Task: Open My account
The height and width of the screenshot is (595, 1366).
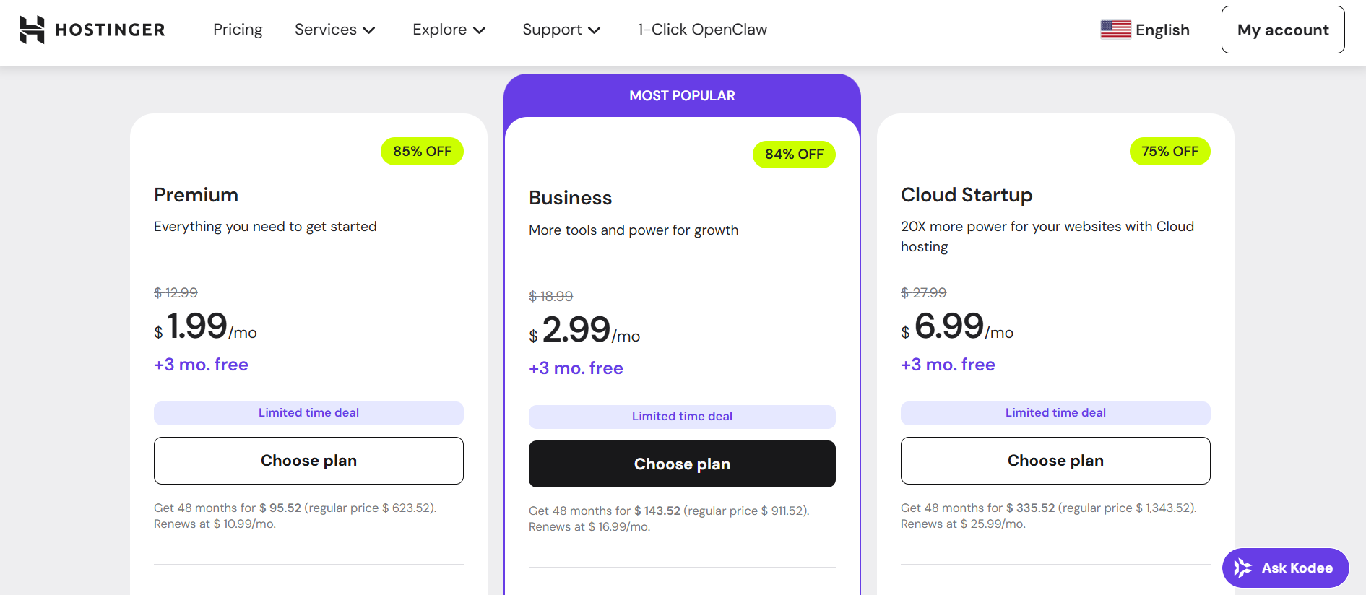Action: coord(1283,30)
